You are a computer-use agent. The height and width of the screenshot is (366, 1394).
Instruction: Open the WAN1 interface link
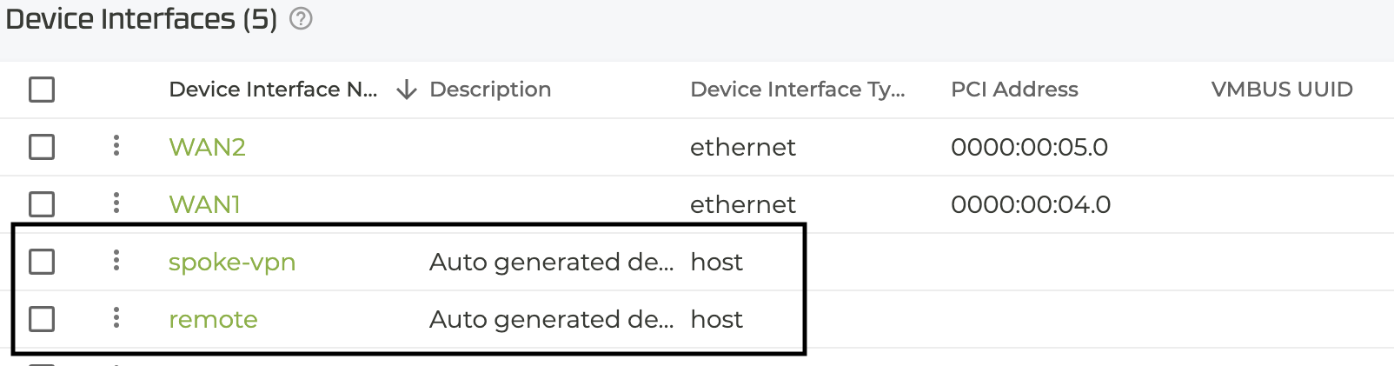tap(204, 204)
